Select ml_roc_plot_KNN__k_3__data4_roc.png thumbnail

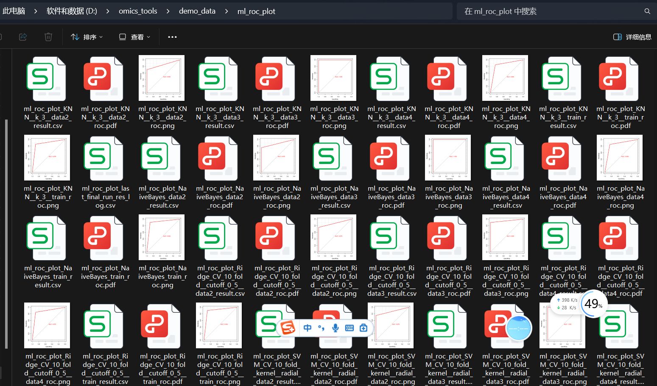(x=505, y=78)
